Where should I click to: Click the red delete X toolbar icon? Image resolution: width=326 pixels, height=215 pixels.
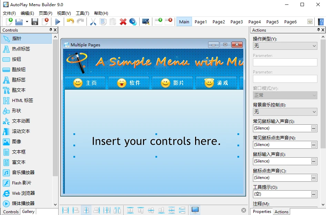123,21
